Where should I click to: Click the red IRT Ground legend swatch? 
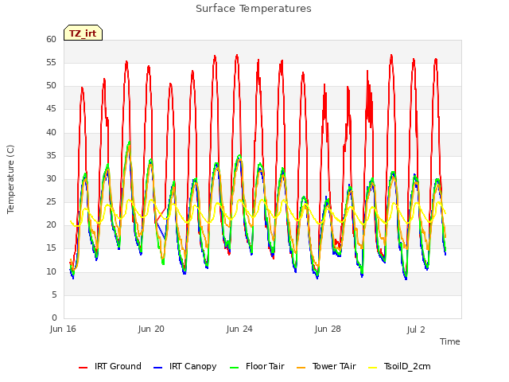[x=83, y=368]
